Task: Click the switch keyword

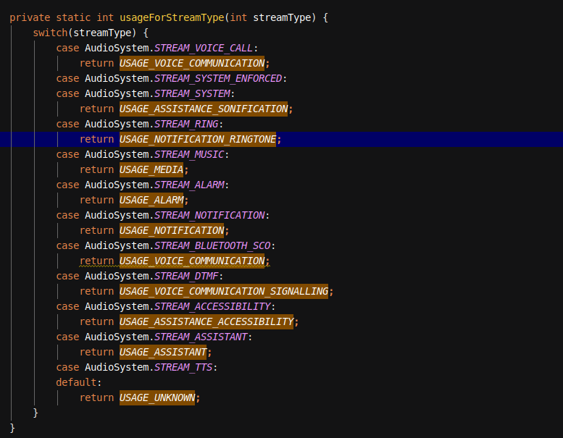Action: click(x=50, y=33)
